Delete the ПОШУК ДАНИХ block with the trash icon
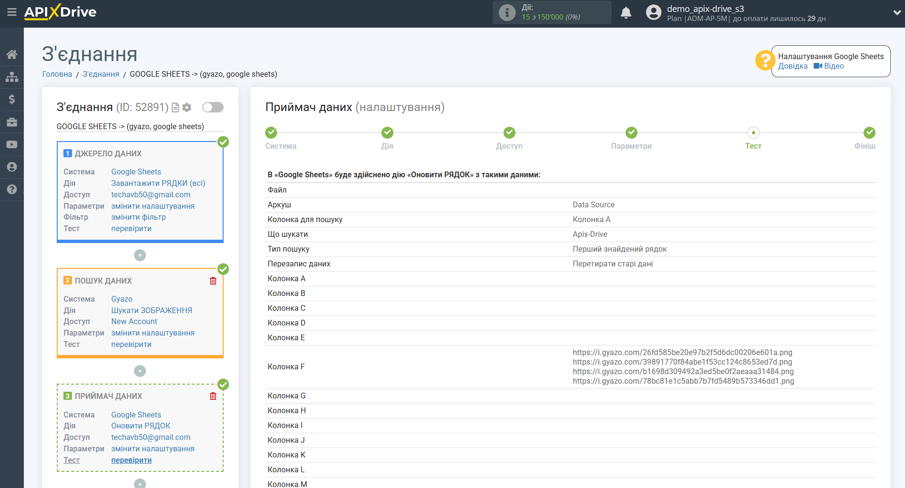Image resolution: width=905 pixels, height=488 pixels. click(213, 281)
